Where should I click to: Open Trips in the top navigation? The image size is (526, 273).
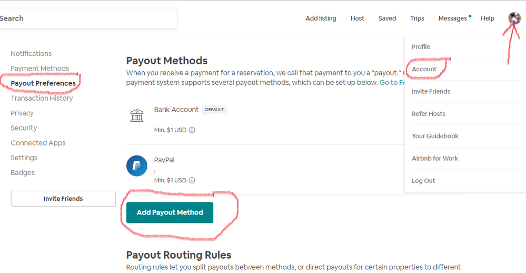click(x=417, y=18)
